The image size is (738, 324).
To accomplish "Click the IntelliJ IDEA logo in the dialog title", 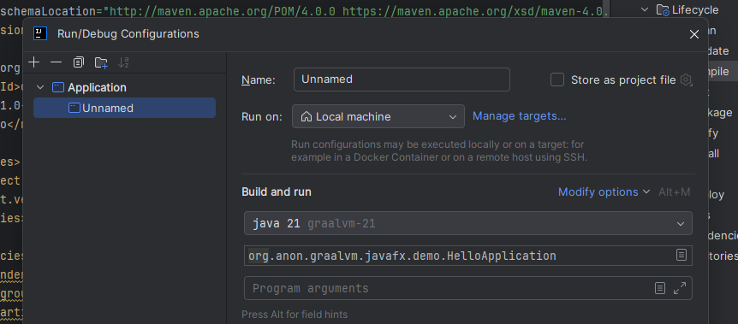I will tap(40, 33).
